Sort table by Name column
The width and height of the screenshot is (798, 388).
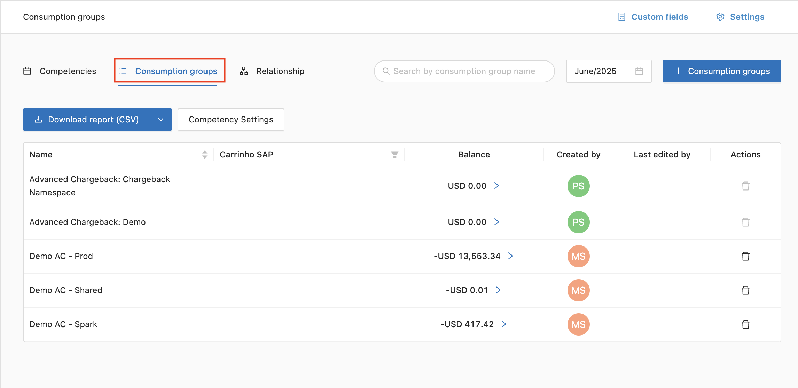(205, 155)
